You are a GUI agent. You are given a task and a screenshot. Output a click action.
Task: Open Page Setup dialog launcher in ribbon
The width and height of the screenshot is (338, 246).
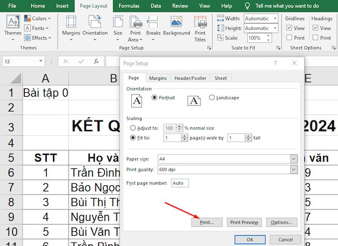coord(209,48)
